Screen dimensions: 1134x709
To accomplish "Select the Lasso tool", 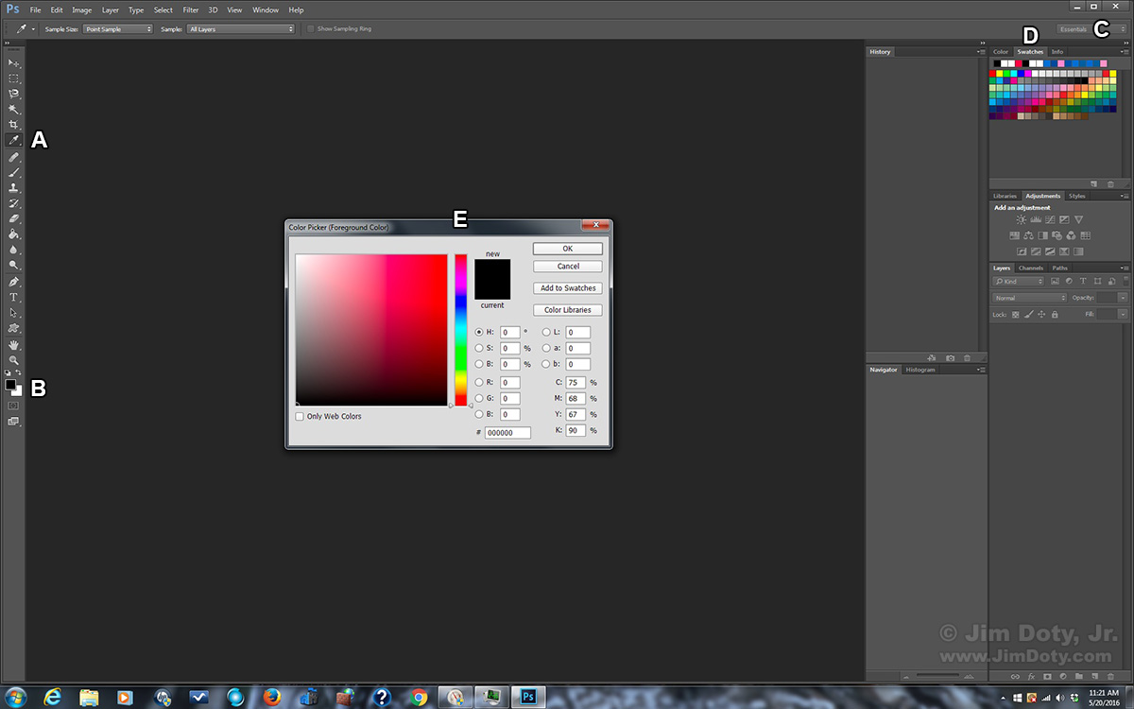I will (14, 94).
